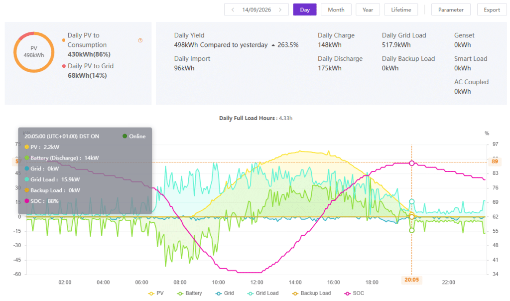The width and height of the screenshot is (510, 301).
Task: Click the 12:00 time axis label
Action: pyautogui.click(x=256, y=282)
